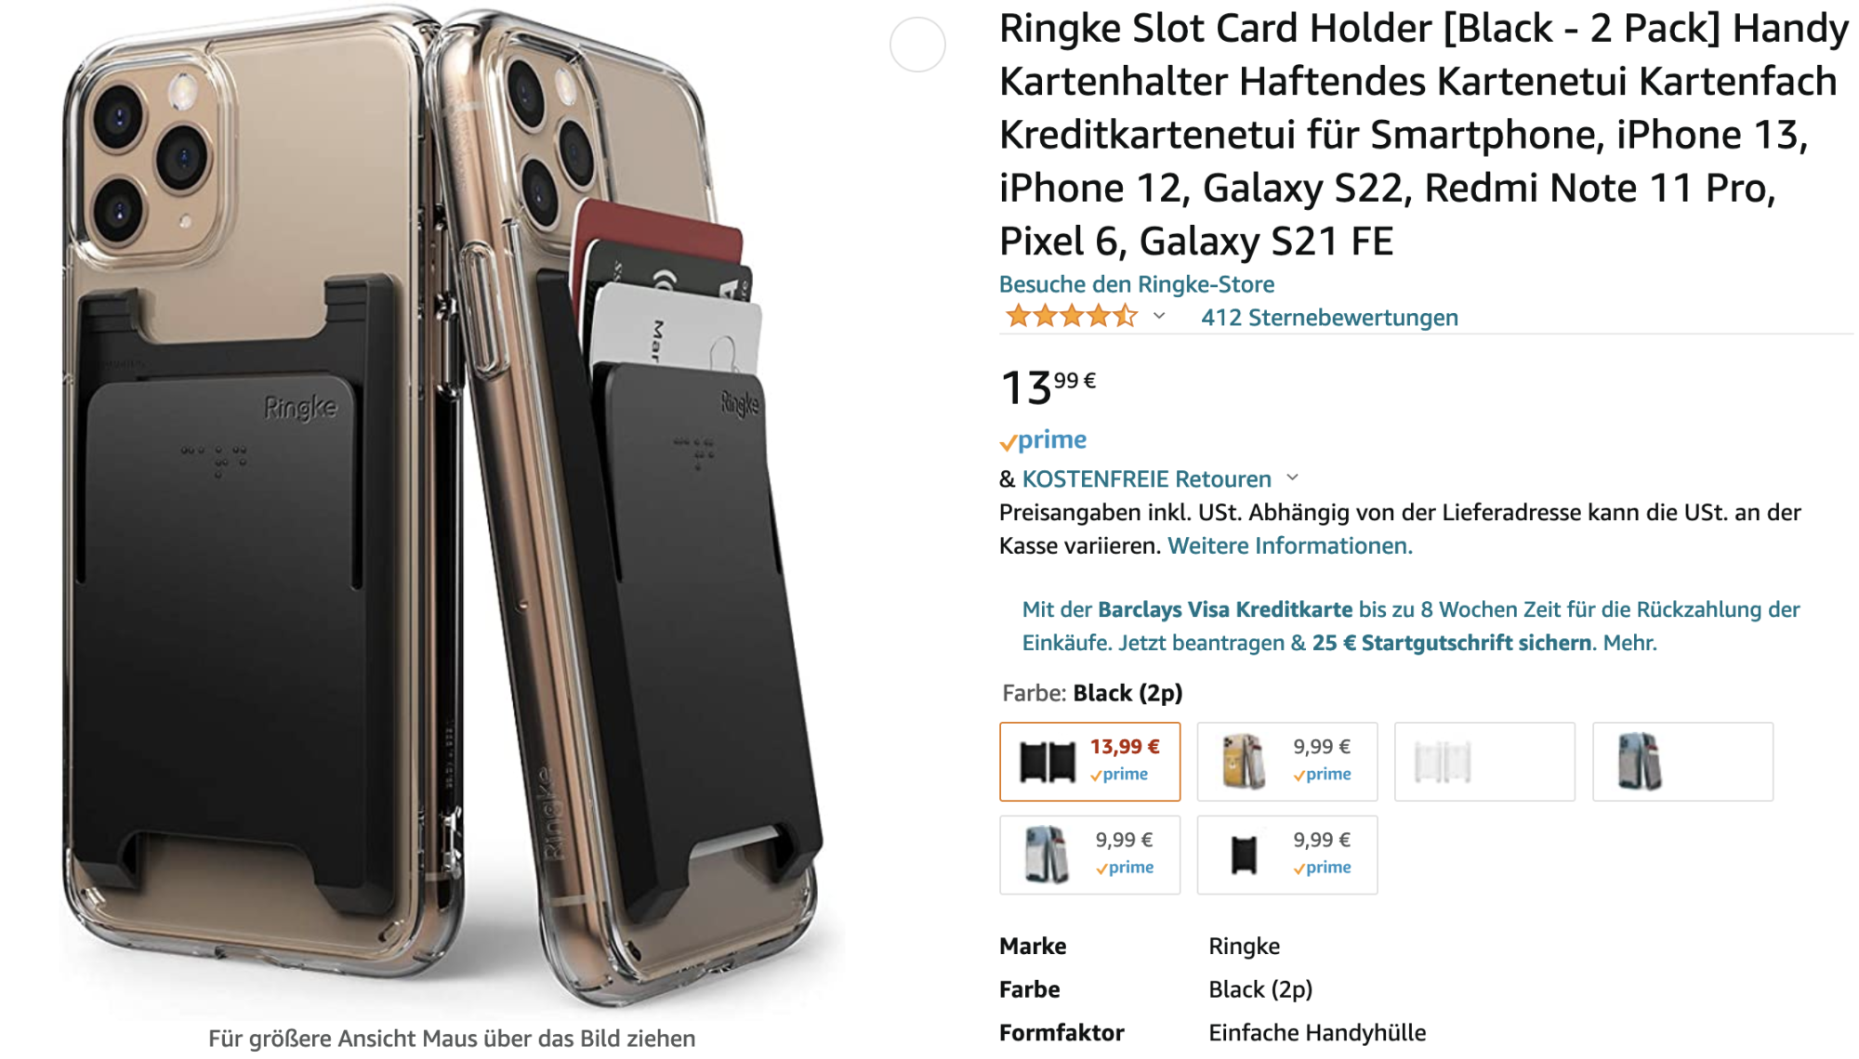Screen dimensions: 1859x1059
Task: Select the unavailable white 2-pack variant
Action: point(1484,761)
